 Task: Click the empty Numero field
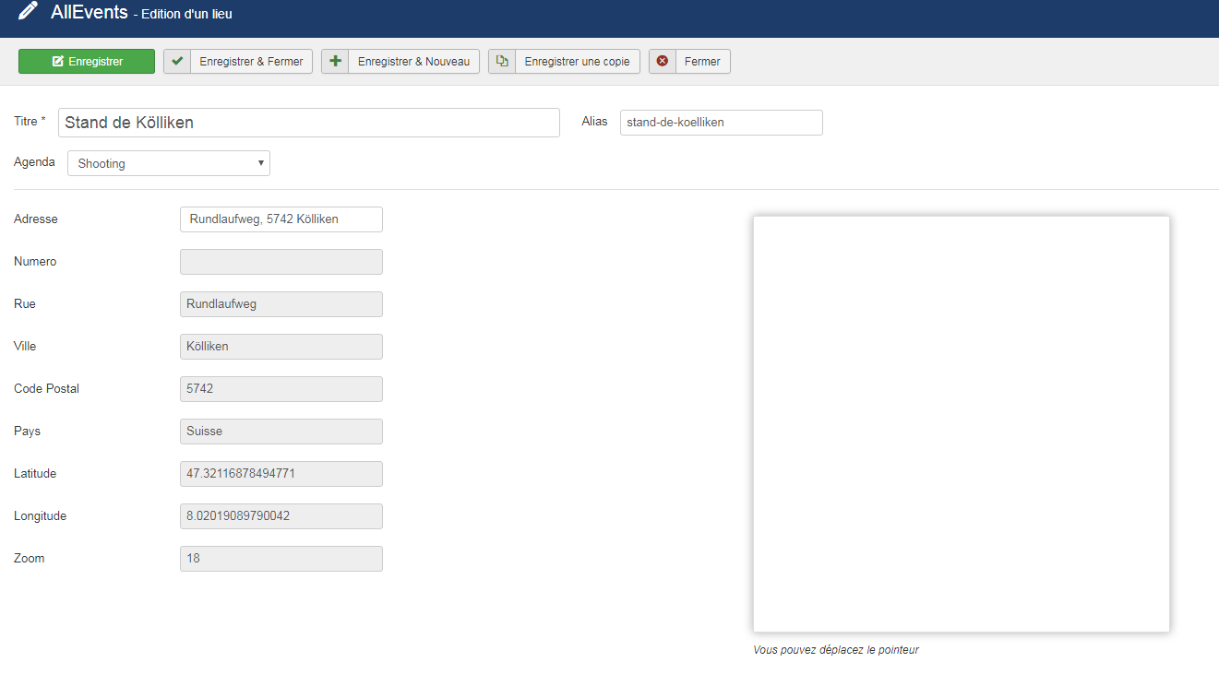pos(281,262)
